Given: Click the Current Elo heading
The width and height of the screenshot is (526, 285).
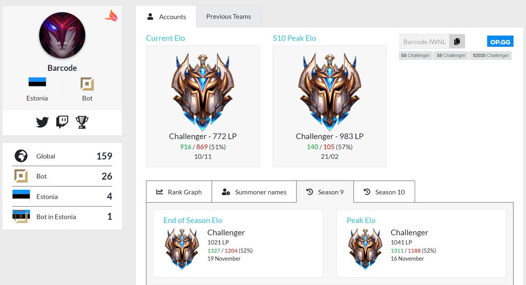Looking at the screenshot, I should 166,38.
